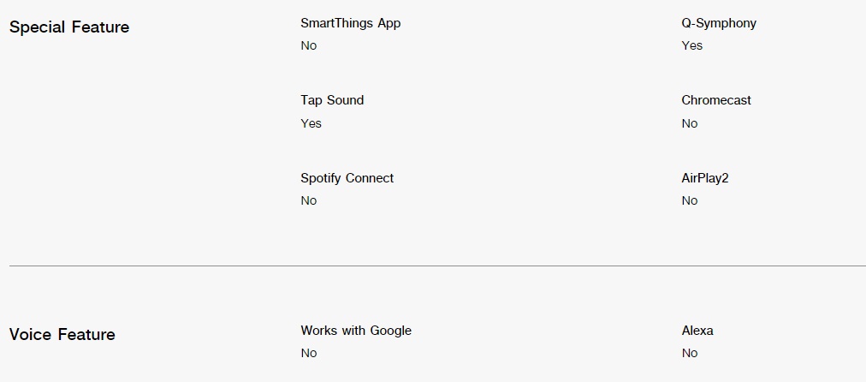Click the No value under AirPlay2
This screenshot has width=866, height=382.
pyautogui.click(x=689, y=200)
